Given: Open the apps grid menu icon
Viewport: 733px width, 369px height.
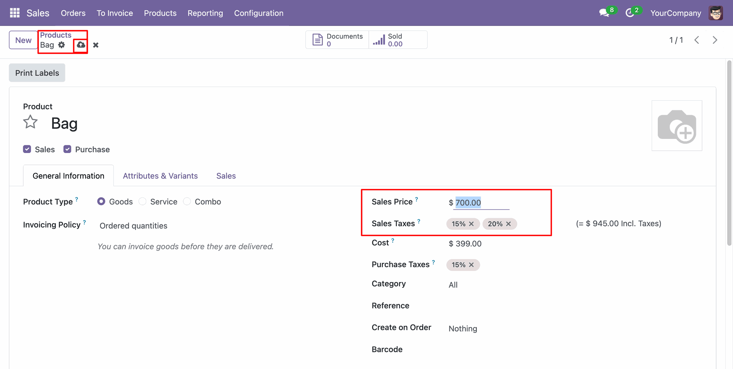Looking at the screenshot, I should pos(15,13).
